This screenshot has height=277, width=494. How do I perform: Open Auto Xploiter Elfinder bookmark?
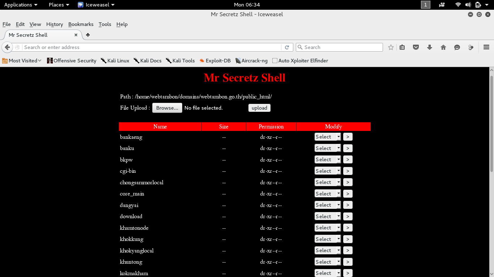[300, 61]
